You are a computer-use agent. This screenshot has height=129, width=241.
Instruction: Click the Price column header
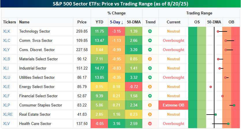click(82, 22)
